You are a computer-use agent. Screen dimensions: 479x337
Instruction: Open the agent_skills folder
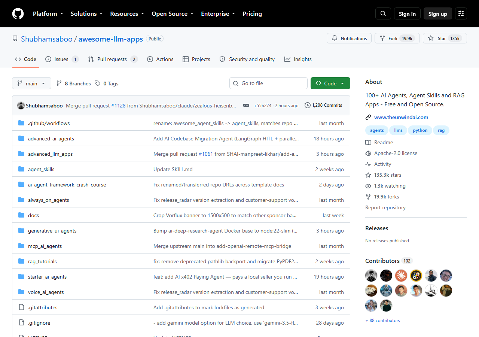41,169
